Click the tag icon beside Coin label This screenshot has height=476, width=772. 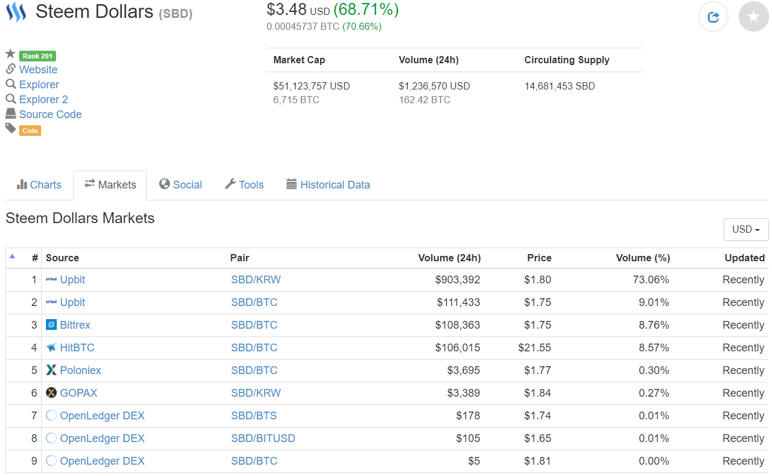tap(10, 129)
